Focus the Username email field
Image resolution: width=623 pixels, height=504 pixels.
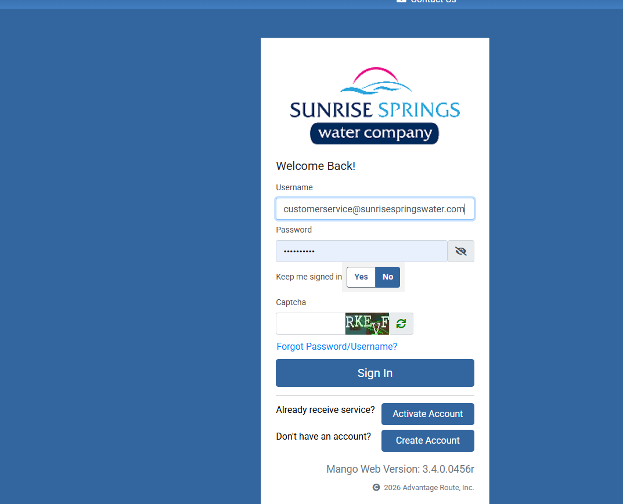(374, 209)
